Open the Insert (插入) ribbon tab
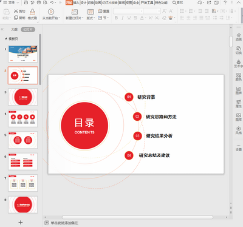 pyautogui.click(x=76, y=2)
